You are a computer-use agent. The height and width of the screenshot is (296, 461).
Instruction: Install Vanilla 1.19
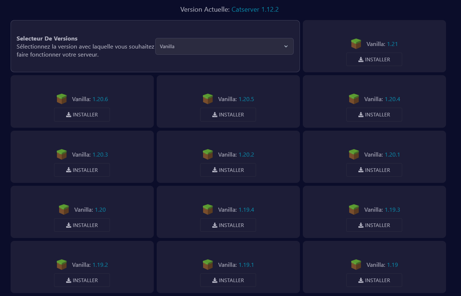374,280
